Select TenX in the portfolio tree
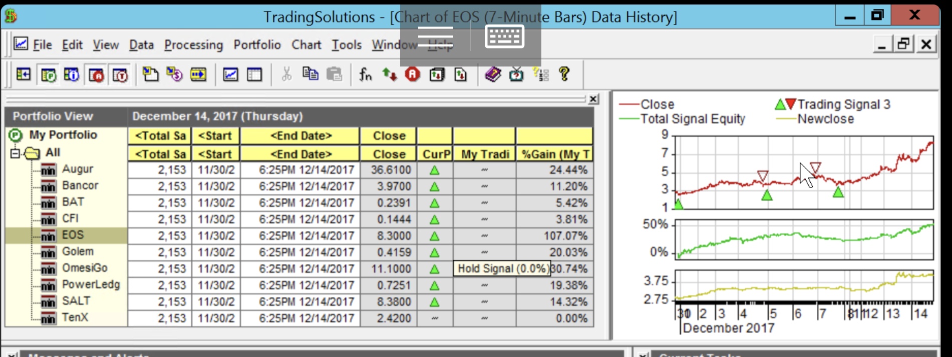 (75, 317)
